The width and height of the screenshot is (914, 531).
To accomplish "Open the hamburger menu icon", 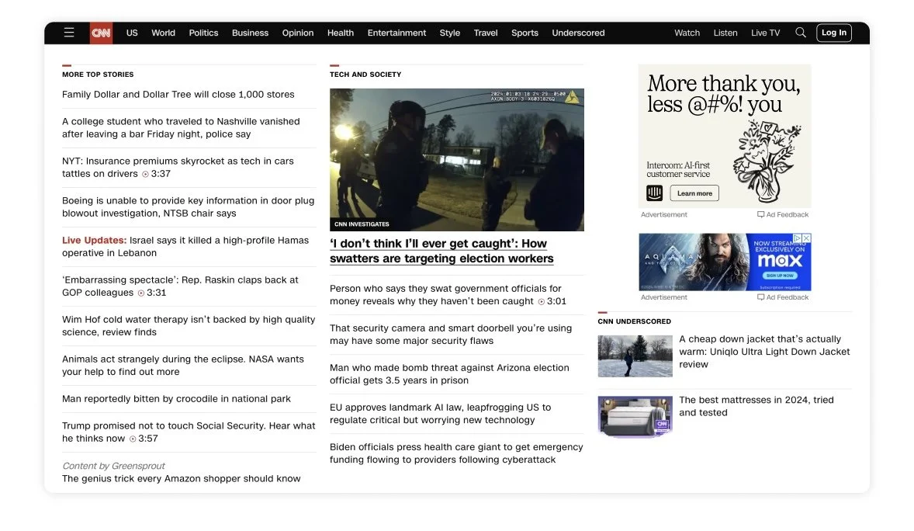I will (69, 33).
